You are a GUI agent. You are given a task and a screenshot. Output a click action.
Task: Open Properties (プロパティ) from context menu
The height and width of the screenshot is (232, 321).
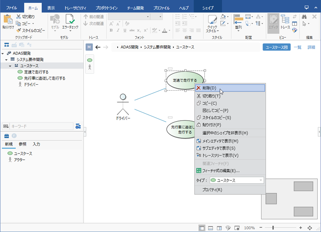[212, 190]
